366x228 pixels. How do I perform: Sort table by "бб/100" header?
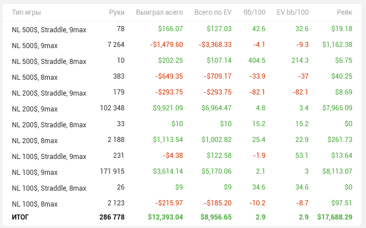pos(254,12)
